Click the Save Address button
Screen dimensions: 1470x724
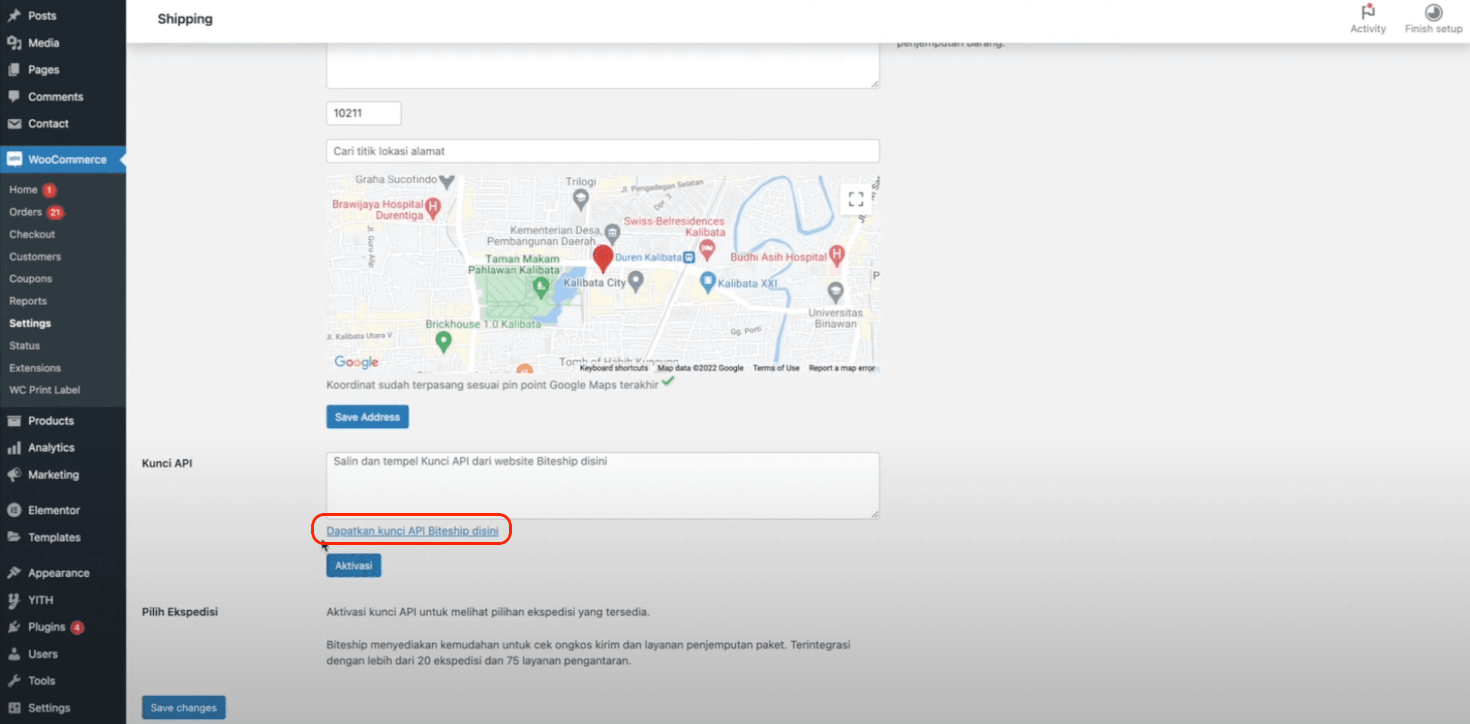tap(367, 417)
